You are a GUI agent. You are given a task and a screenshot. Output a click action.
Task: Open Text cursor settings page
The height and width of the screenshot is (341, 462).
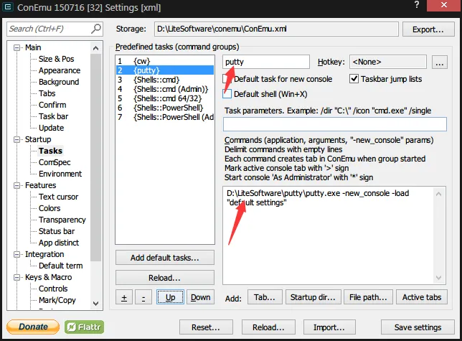[58, 197]
